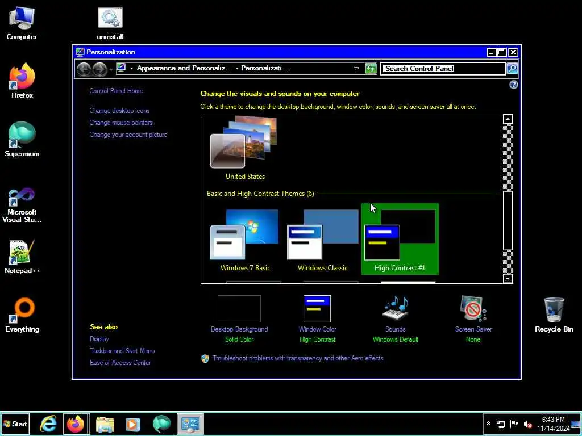582x436 pixels.
Task: Open Windows Media Player on the taskbar
Action: pos(133,424)
